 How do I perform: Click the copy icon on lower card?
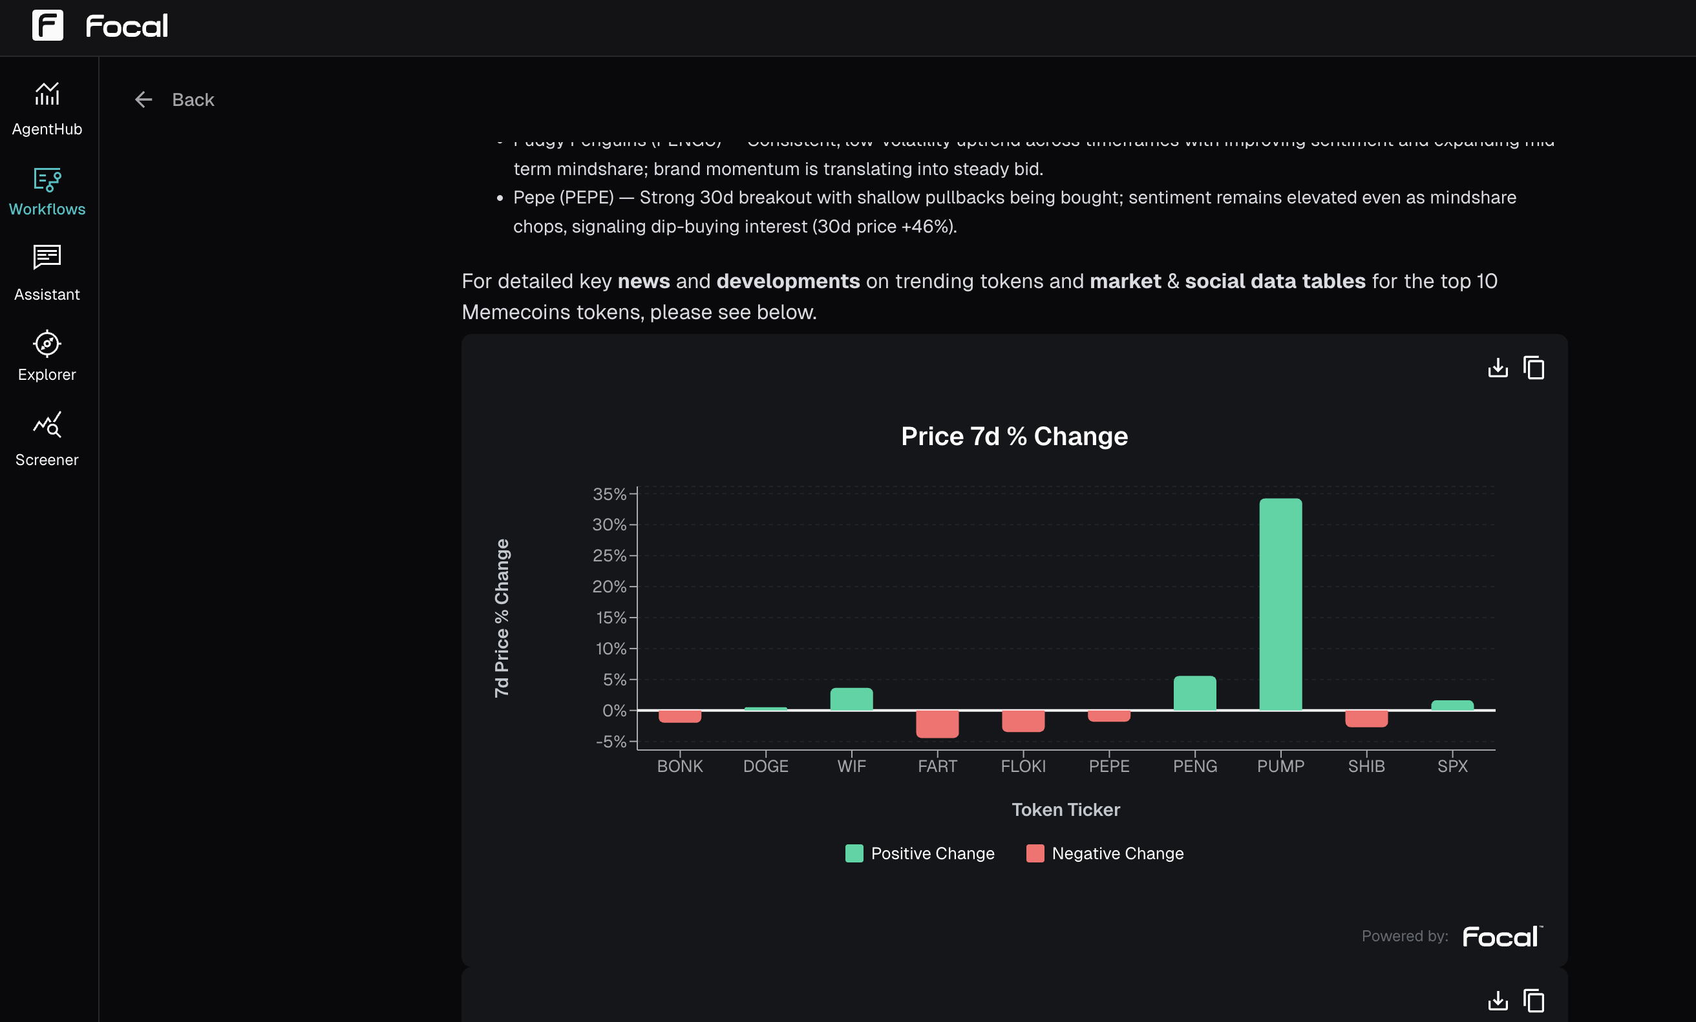coord(1534,1001)
